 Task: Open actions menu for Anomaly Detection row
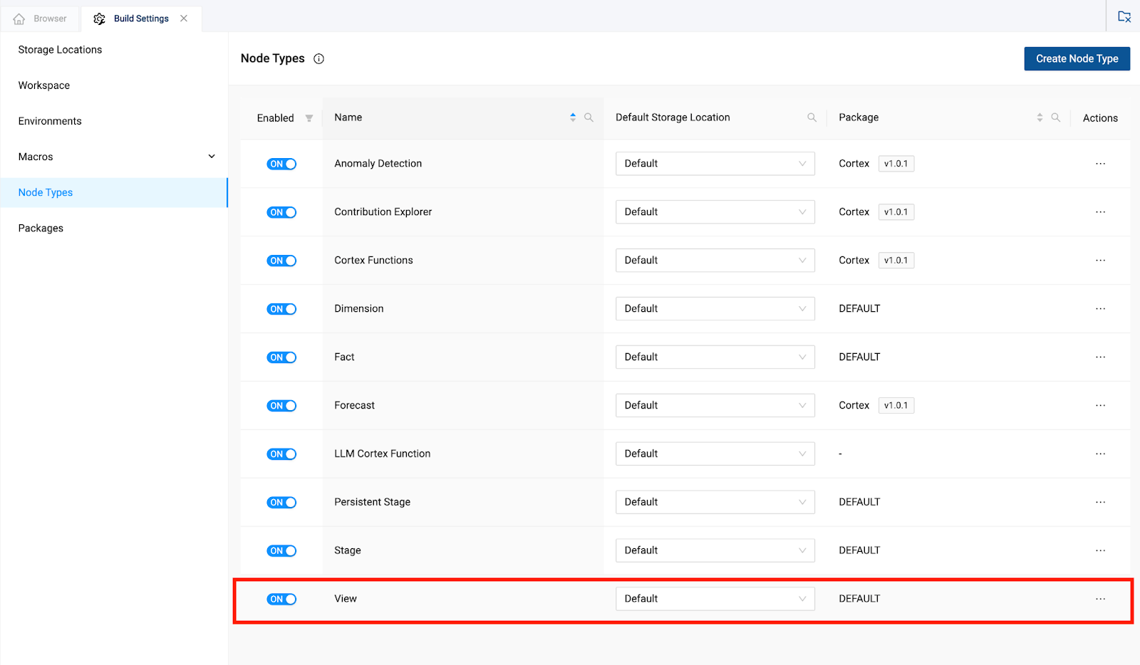click(1100, 164)
